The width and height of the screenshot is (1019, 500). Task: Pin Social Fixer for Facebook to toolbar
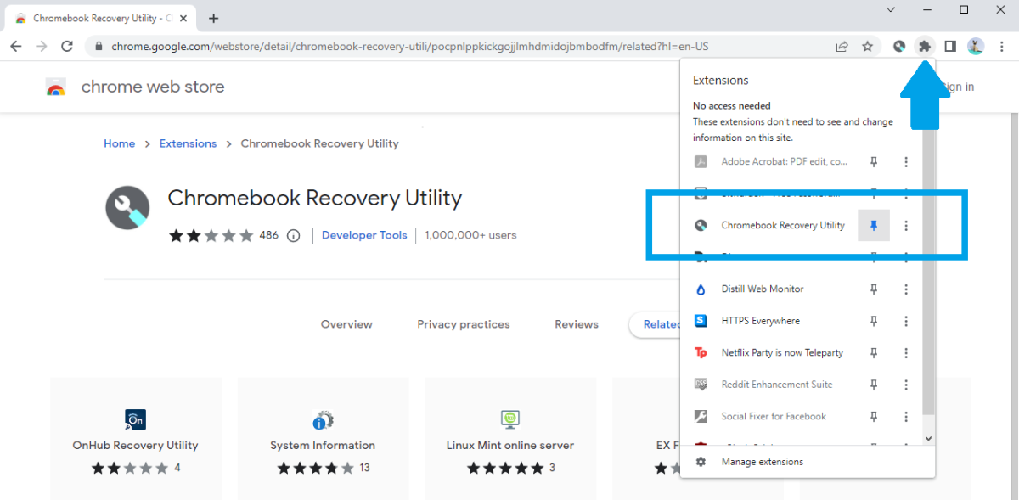pos(874,417)
